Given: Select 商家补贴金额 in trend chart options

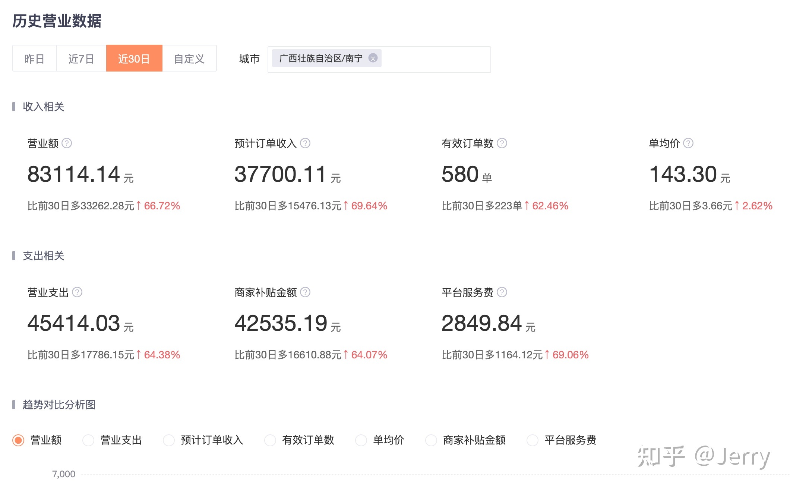Looking at the screenshot, I should [431, 440].
